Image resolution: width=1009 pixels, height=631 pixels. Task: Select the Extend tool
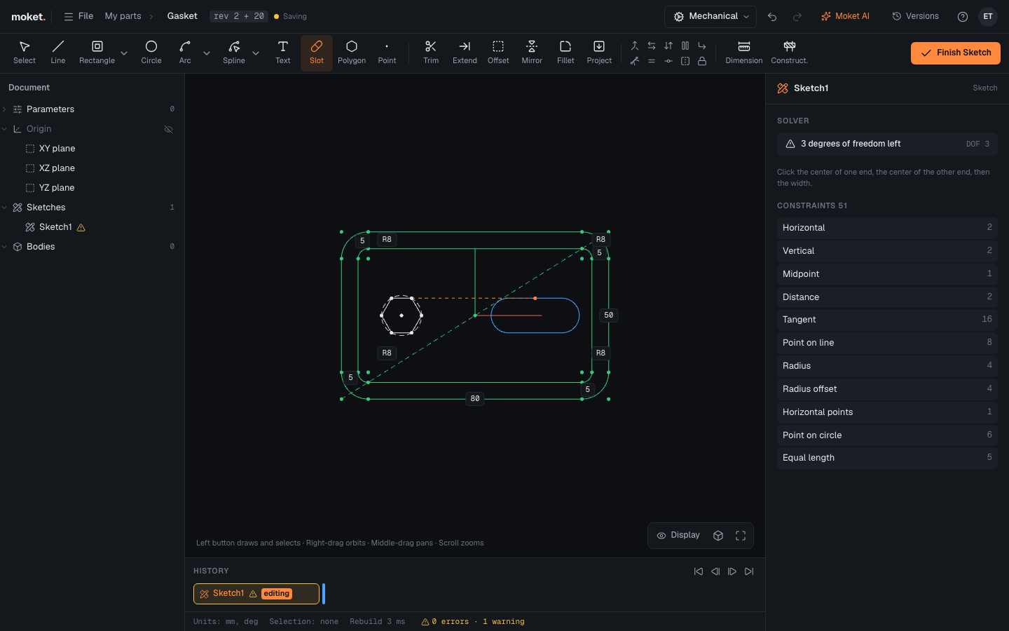(x=465, y=53)
